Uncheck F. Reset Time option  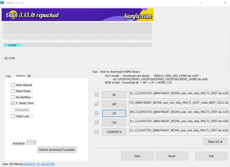[13, 103]
